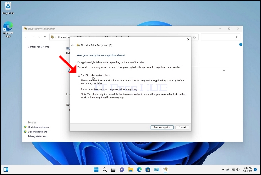Click Disk Management shield icon
This screenshot has width=261, height=175.
25,132
